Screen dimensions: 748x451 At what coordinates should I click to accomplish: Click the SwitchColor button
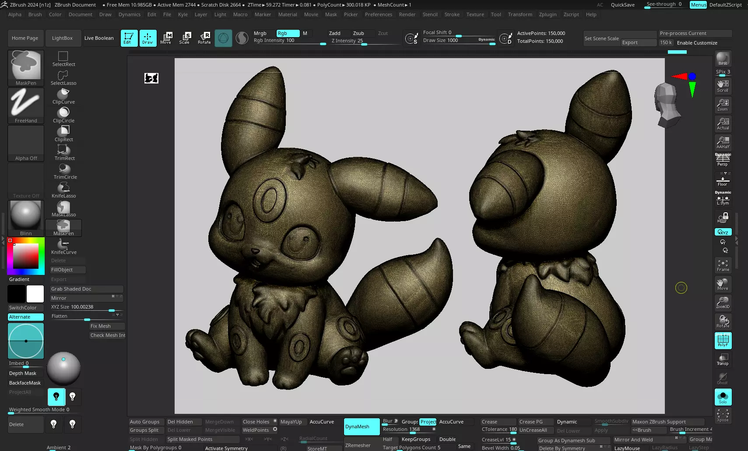[x=26, y=308]
